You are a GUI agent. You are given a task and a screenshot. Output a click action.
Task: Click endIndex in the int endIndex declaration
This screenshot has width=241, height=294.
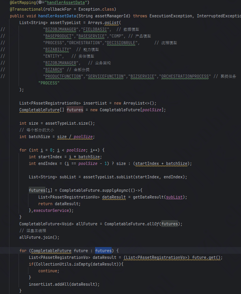pos(48,163)
